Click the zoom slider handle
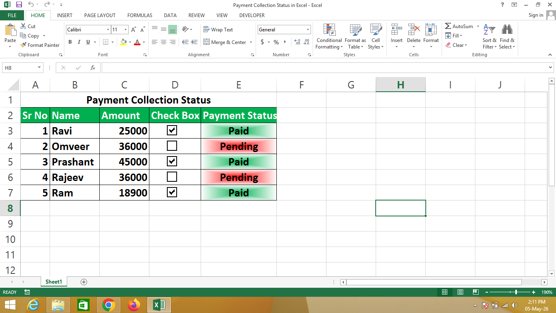 pyautogui.click(x=516, y=292)
